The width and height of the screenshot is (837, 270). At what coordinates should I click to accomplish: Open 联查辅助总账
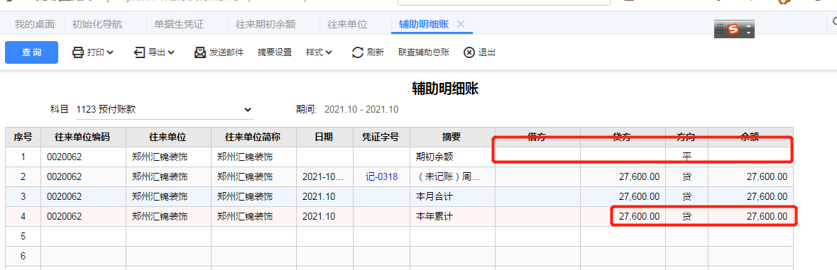424,52
